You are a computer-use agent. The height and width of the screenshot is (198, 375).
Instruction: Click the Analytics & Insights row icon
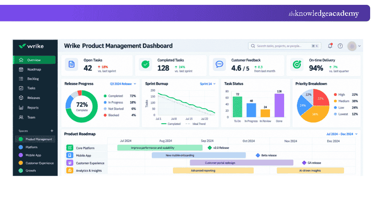pyautogui.click(x=70, y=171)
